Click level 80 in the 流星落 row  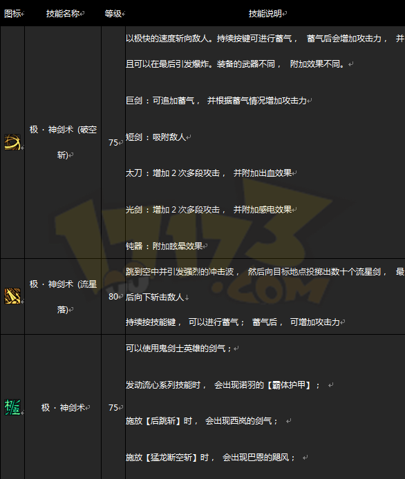pyautogui.click(x=113, y=297)
